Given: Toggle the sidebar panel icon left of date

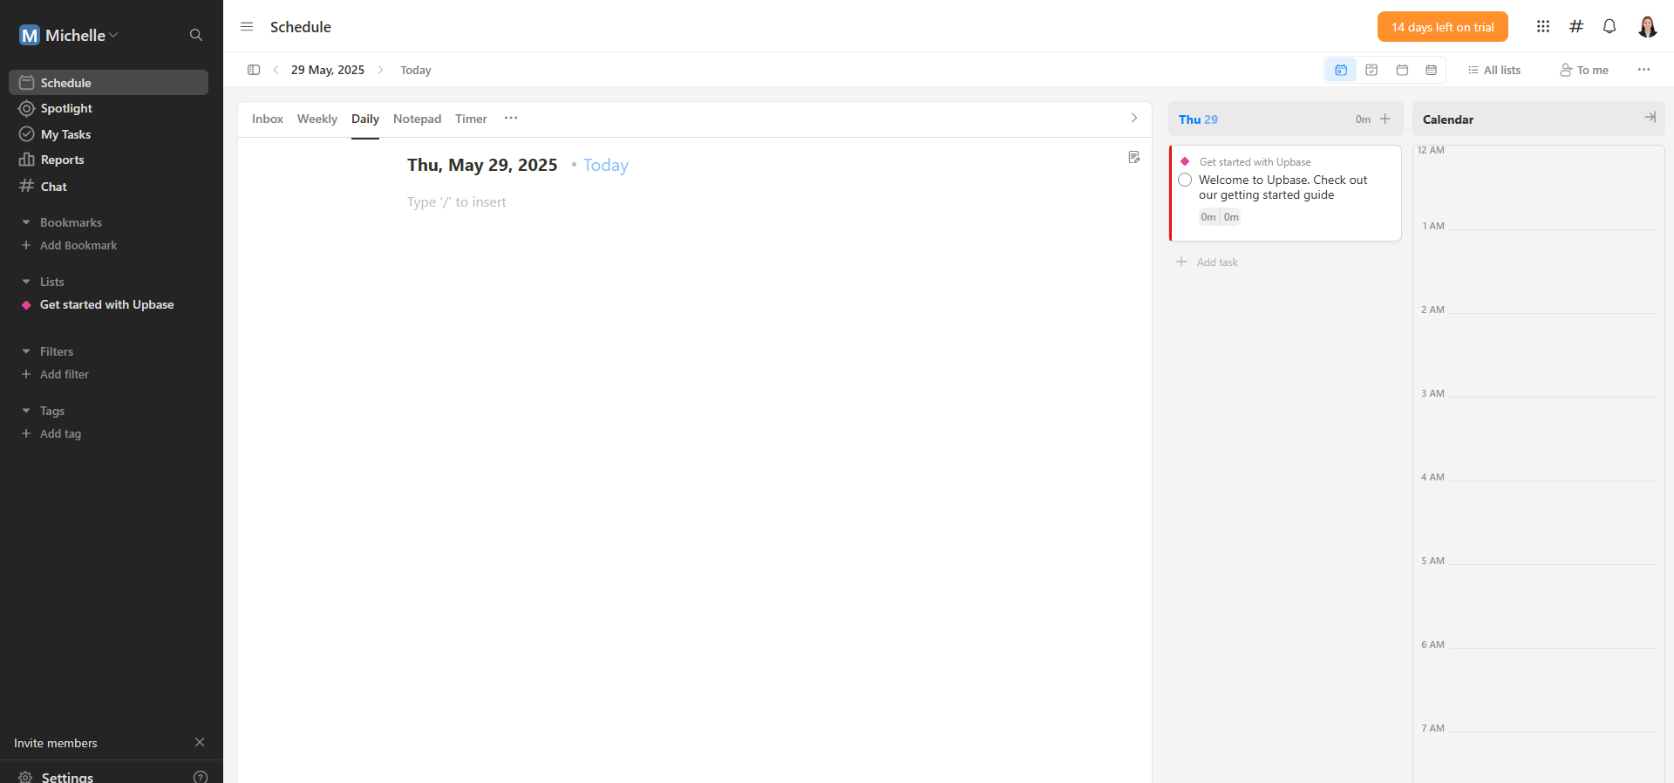Looking at the screenshot, I should [254, 70].
